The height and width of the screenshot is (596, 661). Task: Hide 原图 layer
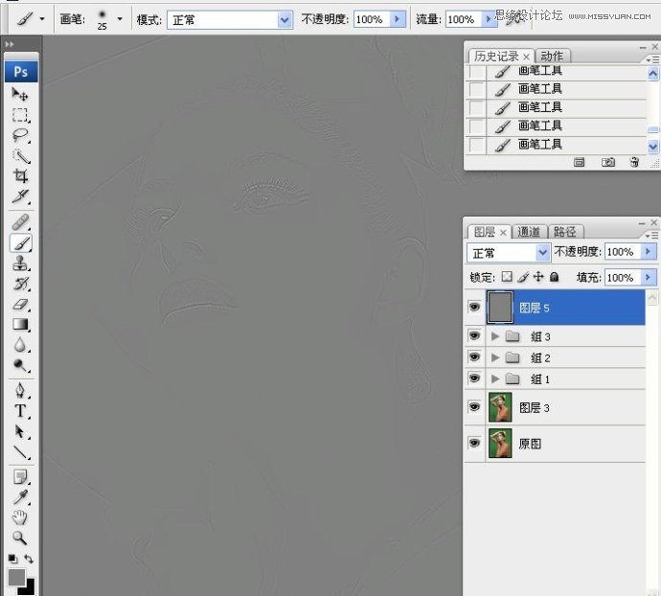pyautogui.click(x=474, y=444)
